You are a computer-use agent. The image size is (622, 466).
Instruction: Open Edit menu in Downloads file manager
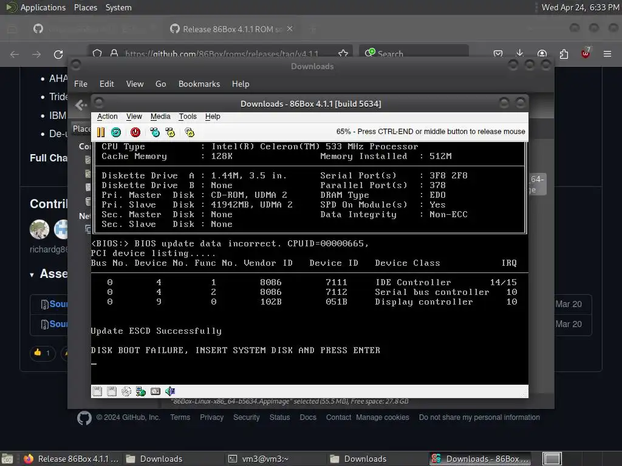tap(107, 84)
